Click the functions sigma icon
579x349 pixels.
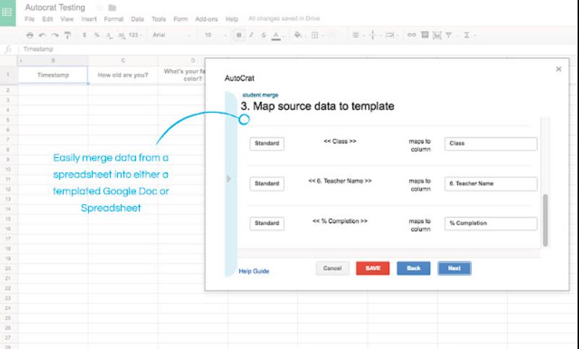[x=467, y=35]
